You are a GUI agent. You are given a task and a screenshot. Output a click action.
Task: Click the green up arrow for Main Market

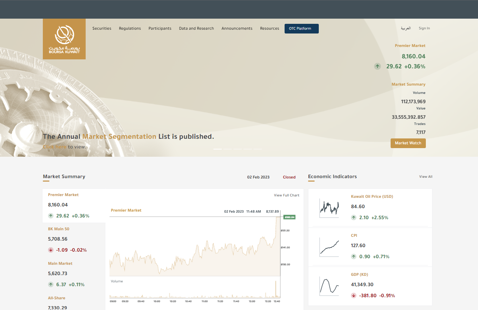click(51, 284)
